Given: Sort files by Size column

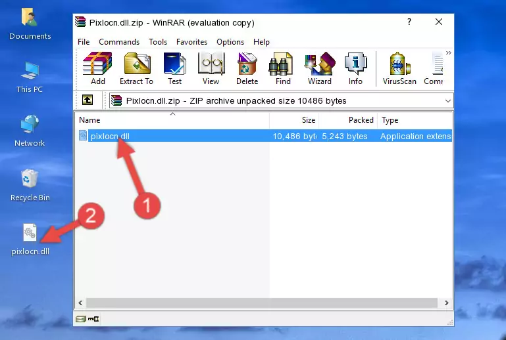Looking at the screenshot, I should tap(294, 120).
